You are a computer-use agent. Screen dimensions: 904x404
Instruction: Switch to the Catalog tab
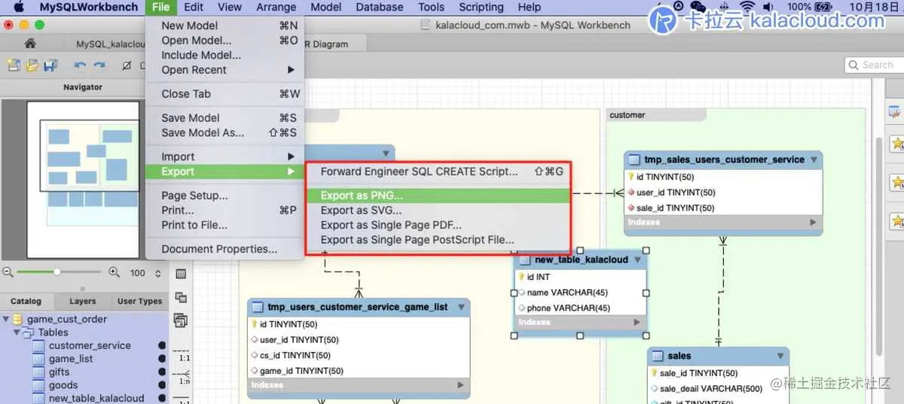26,301
